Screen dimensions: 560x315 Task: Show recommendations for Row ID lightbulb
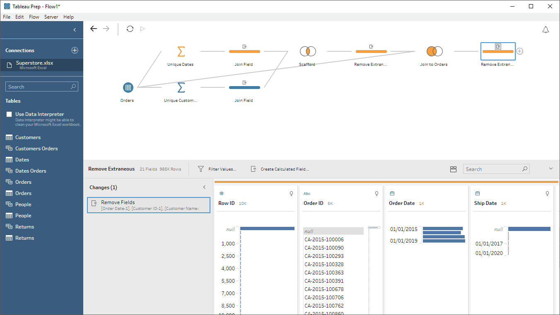291,193
